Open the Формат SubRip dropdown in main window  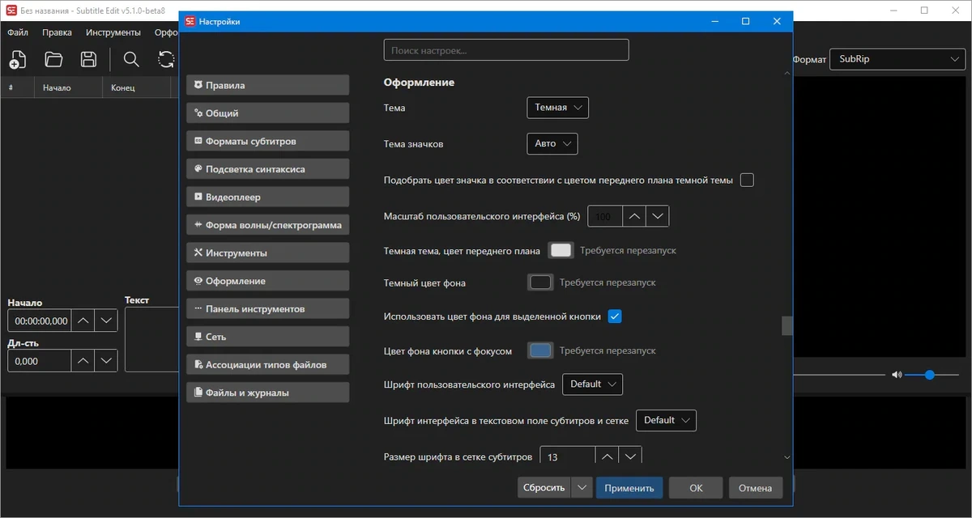[x=897, y=59]
